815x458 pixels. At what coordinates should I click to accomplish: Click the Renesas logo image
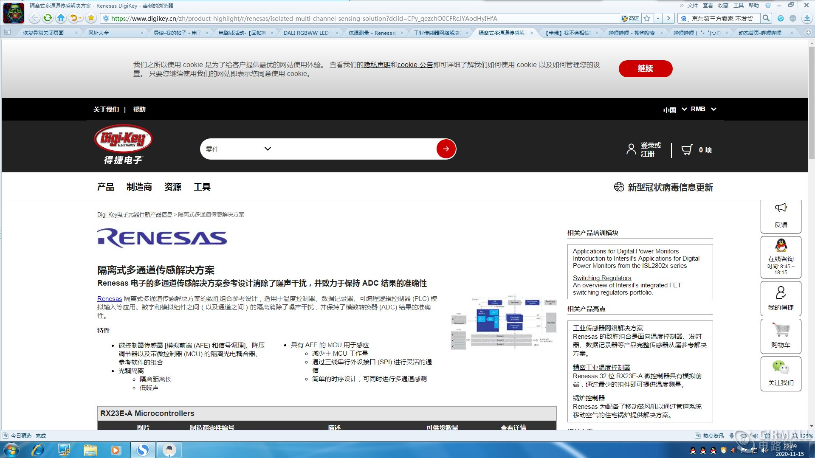click(x=162, y=238)
